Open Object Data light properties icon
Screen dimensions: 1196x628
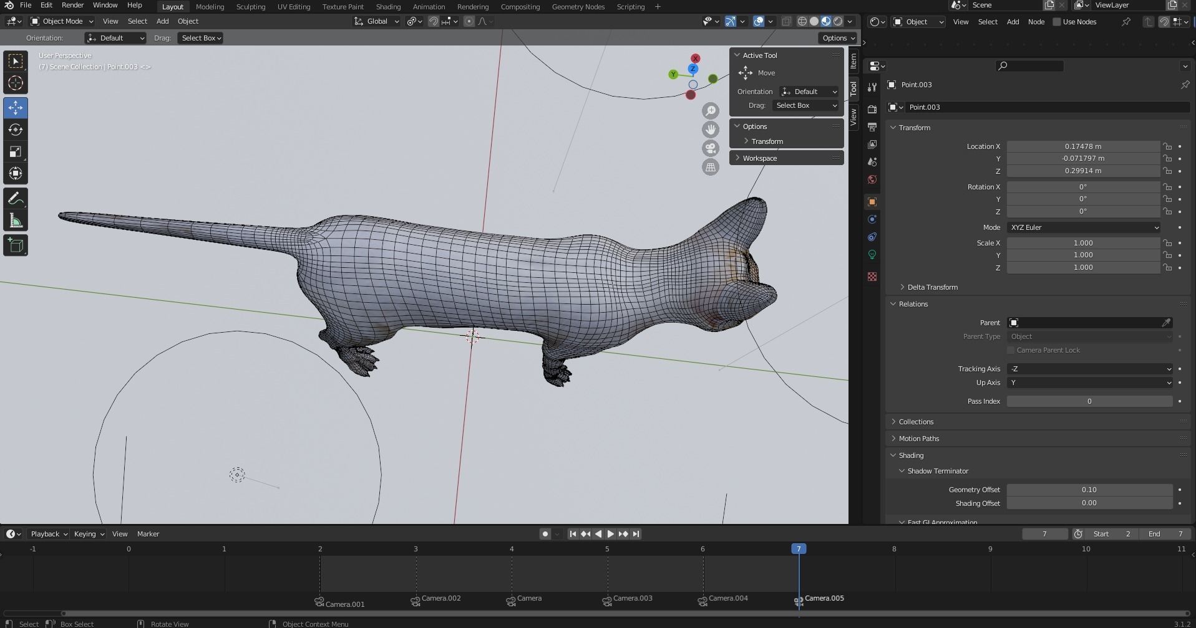point(872,254)
